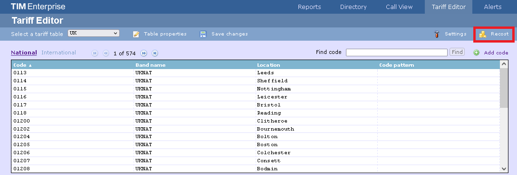This screenshot has width=517, height=175.
Task: Click the Leeds location cell
Action: click(316, 73)
